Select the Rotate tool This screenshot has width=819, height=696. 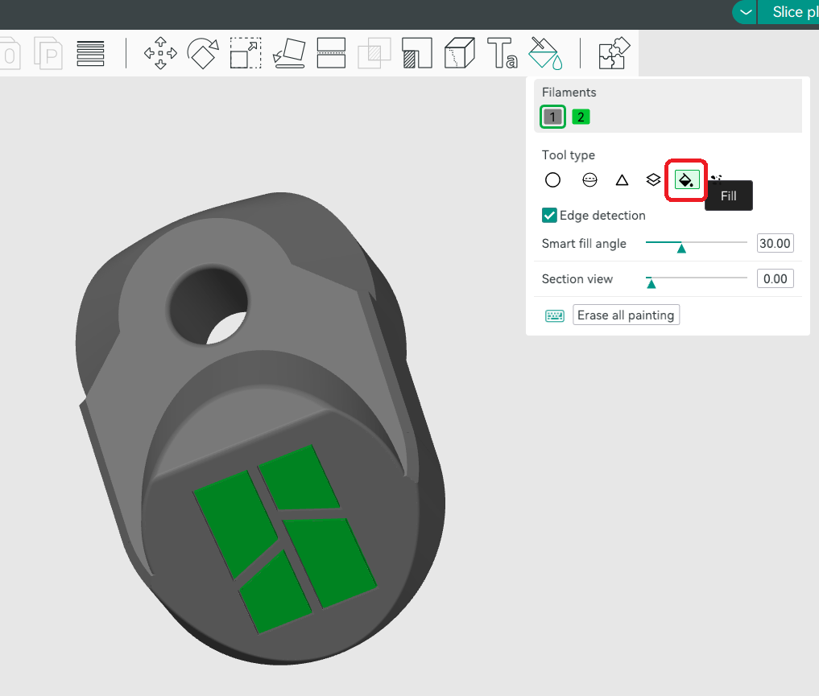203,53
